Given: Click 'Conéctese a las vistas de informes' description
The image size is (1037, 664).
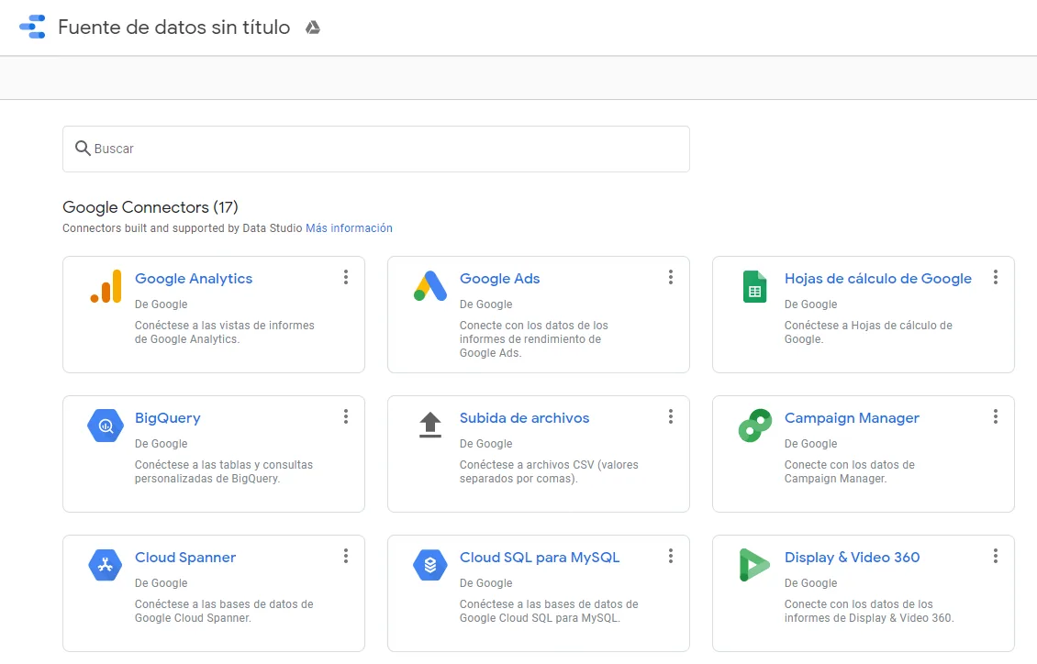Looking at the screenshot, I should click(x=225, y=332).
